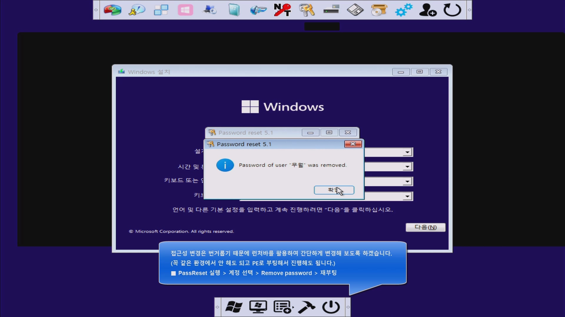This screenshot has width=565, height=317.
Task: Click the NT password key icon
Action: pyautogui.click(x=282, y=10)
